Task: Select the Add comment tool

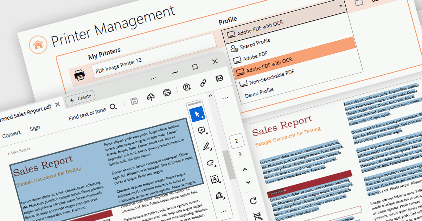Action: point(202,131)
